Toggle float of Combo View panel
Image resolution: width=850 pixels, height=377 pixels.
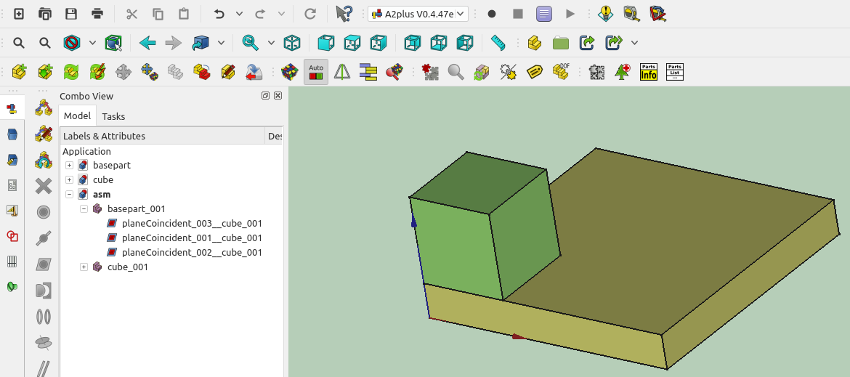tap(265, 96)
